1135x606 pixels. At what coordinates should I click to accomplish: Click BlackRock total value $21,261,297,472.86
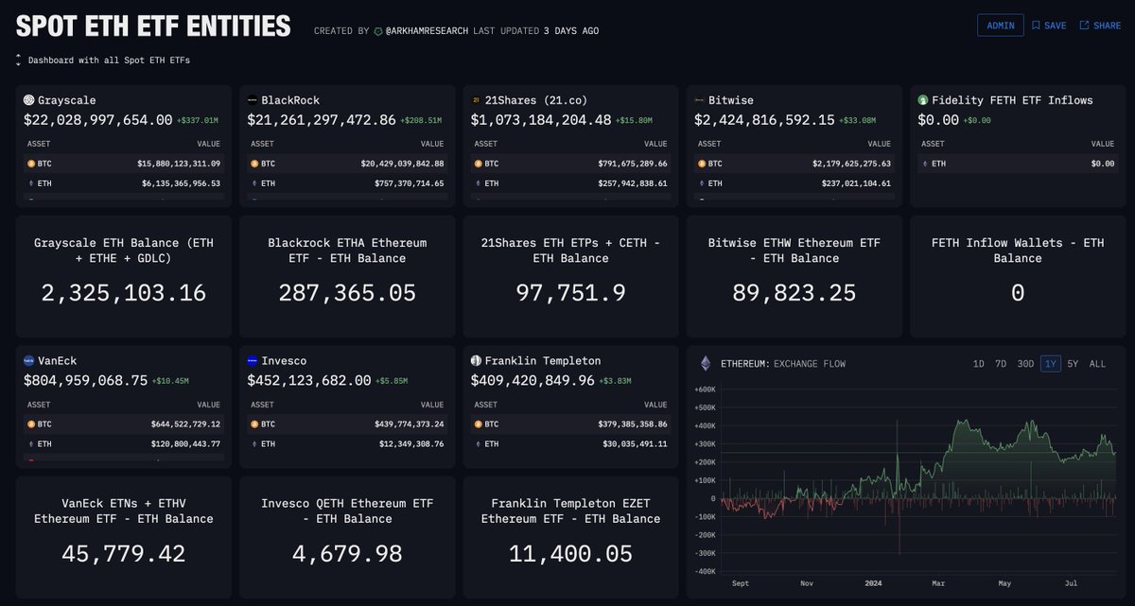(322, 120)
